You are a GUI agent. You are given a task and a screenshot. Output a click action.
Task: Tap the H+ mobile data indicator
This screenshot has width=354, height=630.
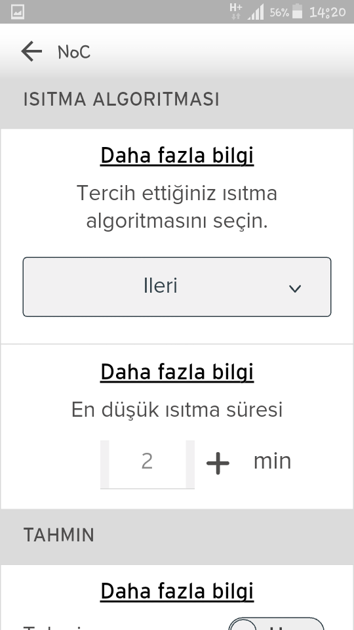(235, 11)
